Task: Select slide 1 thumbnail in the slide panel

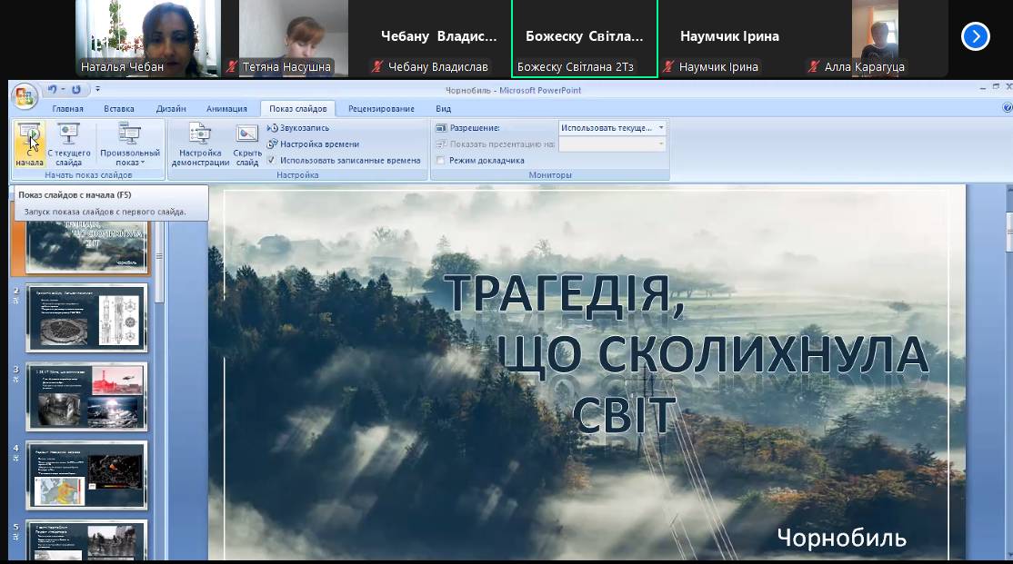Action: click(x=86, y=246)
